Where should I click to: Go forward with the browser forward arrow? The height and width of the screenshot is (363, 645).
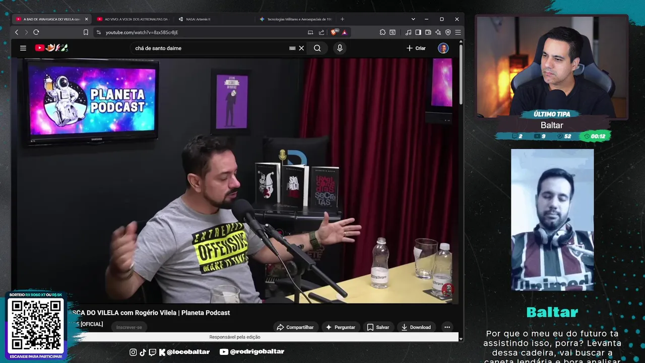point(26,32)
